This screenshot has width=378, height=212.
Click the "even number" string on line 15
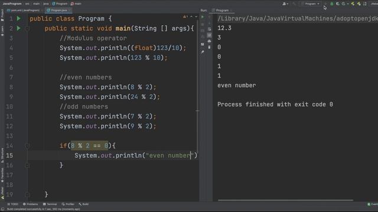[170, 155]
